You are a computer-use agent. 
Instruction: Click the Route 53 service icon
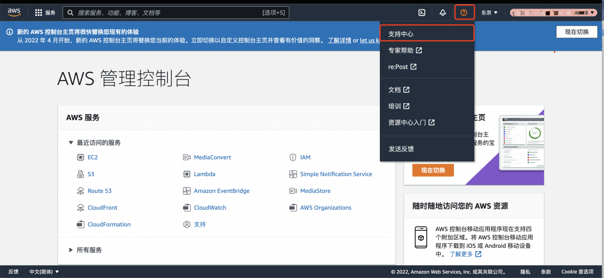pos(80,191)
